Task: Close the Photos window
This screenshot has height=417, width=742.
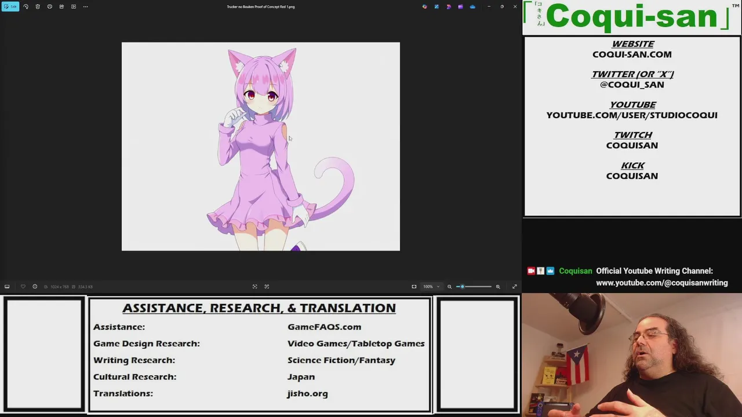Action: click(x=515, y=6)
